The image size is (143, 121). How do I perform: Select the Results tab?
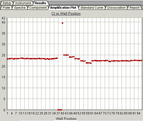tap(40, 3)
